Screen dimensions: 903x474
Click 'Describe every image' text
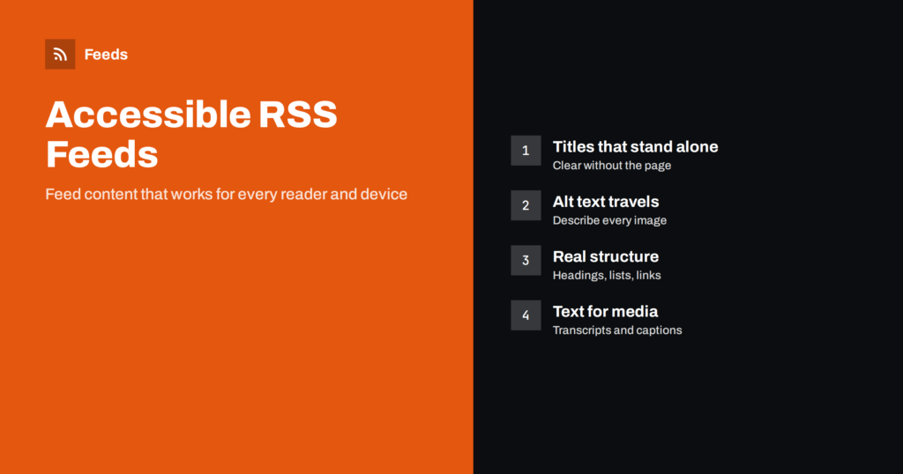coord(609,220)
